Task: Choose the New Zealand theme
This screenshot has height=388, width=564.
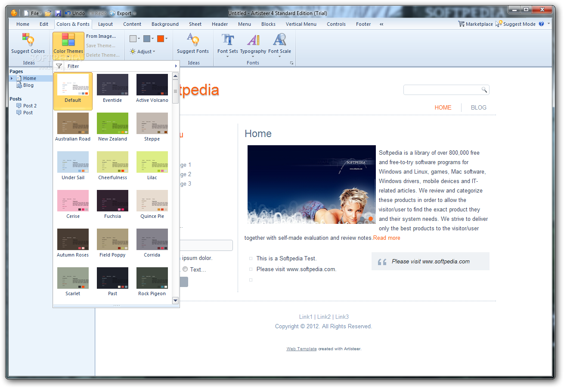Action: pyautogui.click(x=112, y=127)
